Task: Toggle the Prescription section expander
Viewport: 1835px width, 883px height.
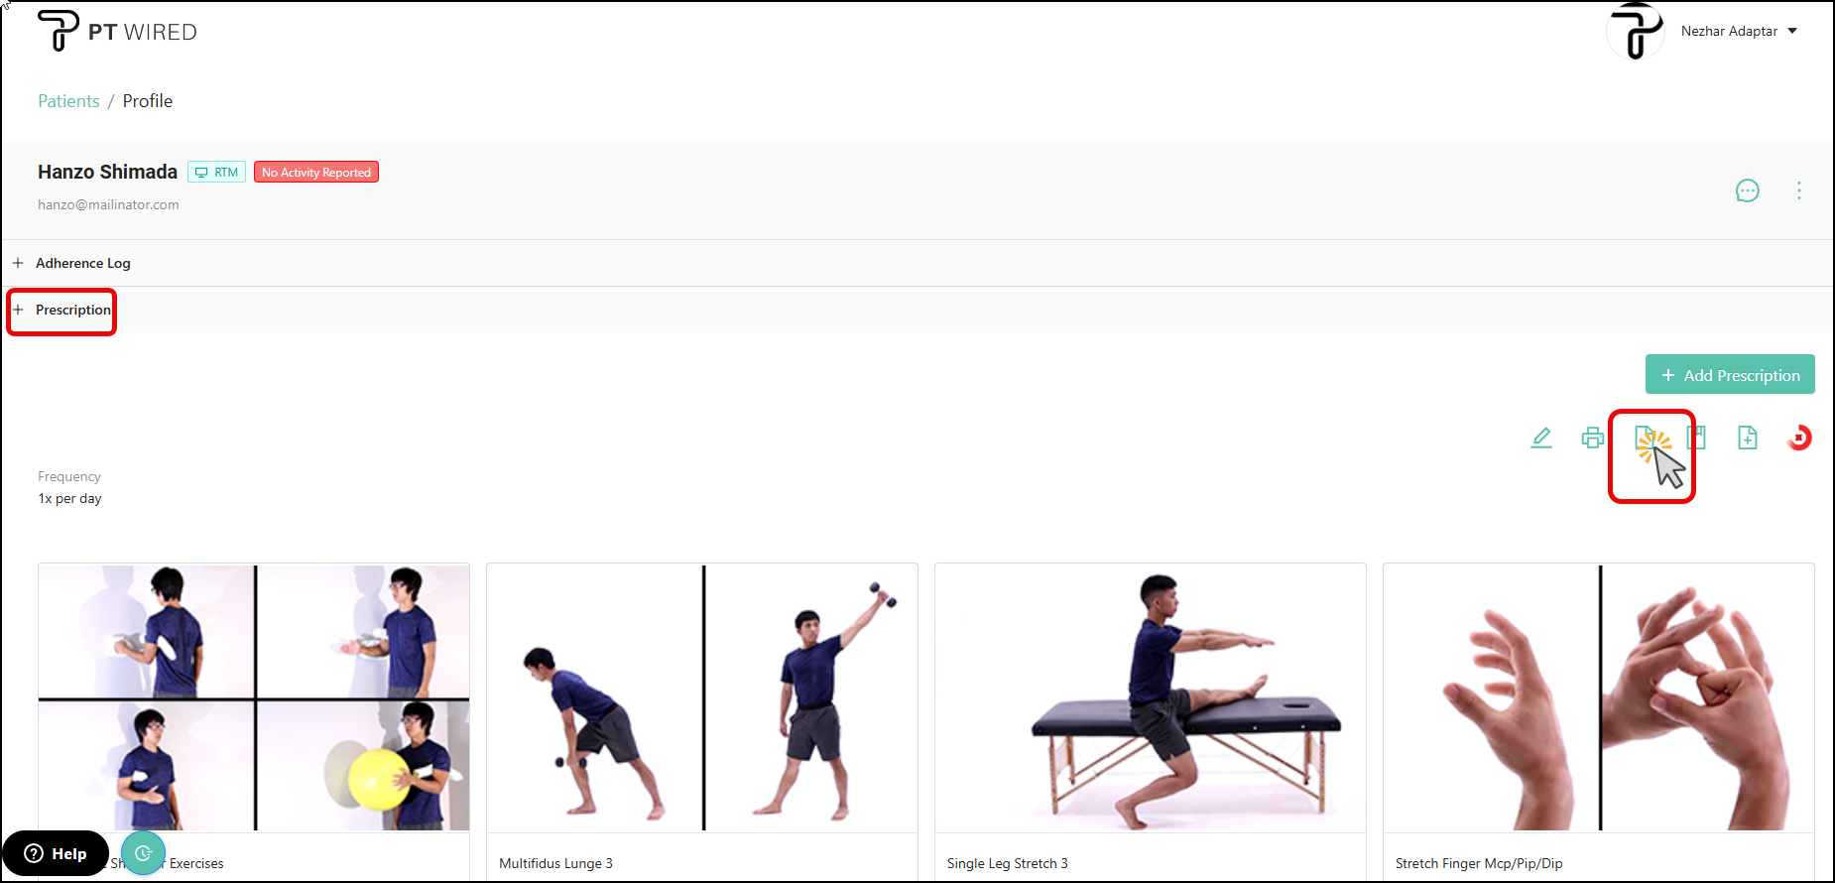Action: tap(61, 310)
